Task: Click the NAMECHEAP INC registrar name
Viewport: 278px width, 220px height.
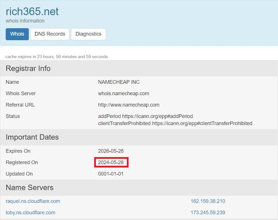Action: tap(119, 82)
